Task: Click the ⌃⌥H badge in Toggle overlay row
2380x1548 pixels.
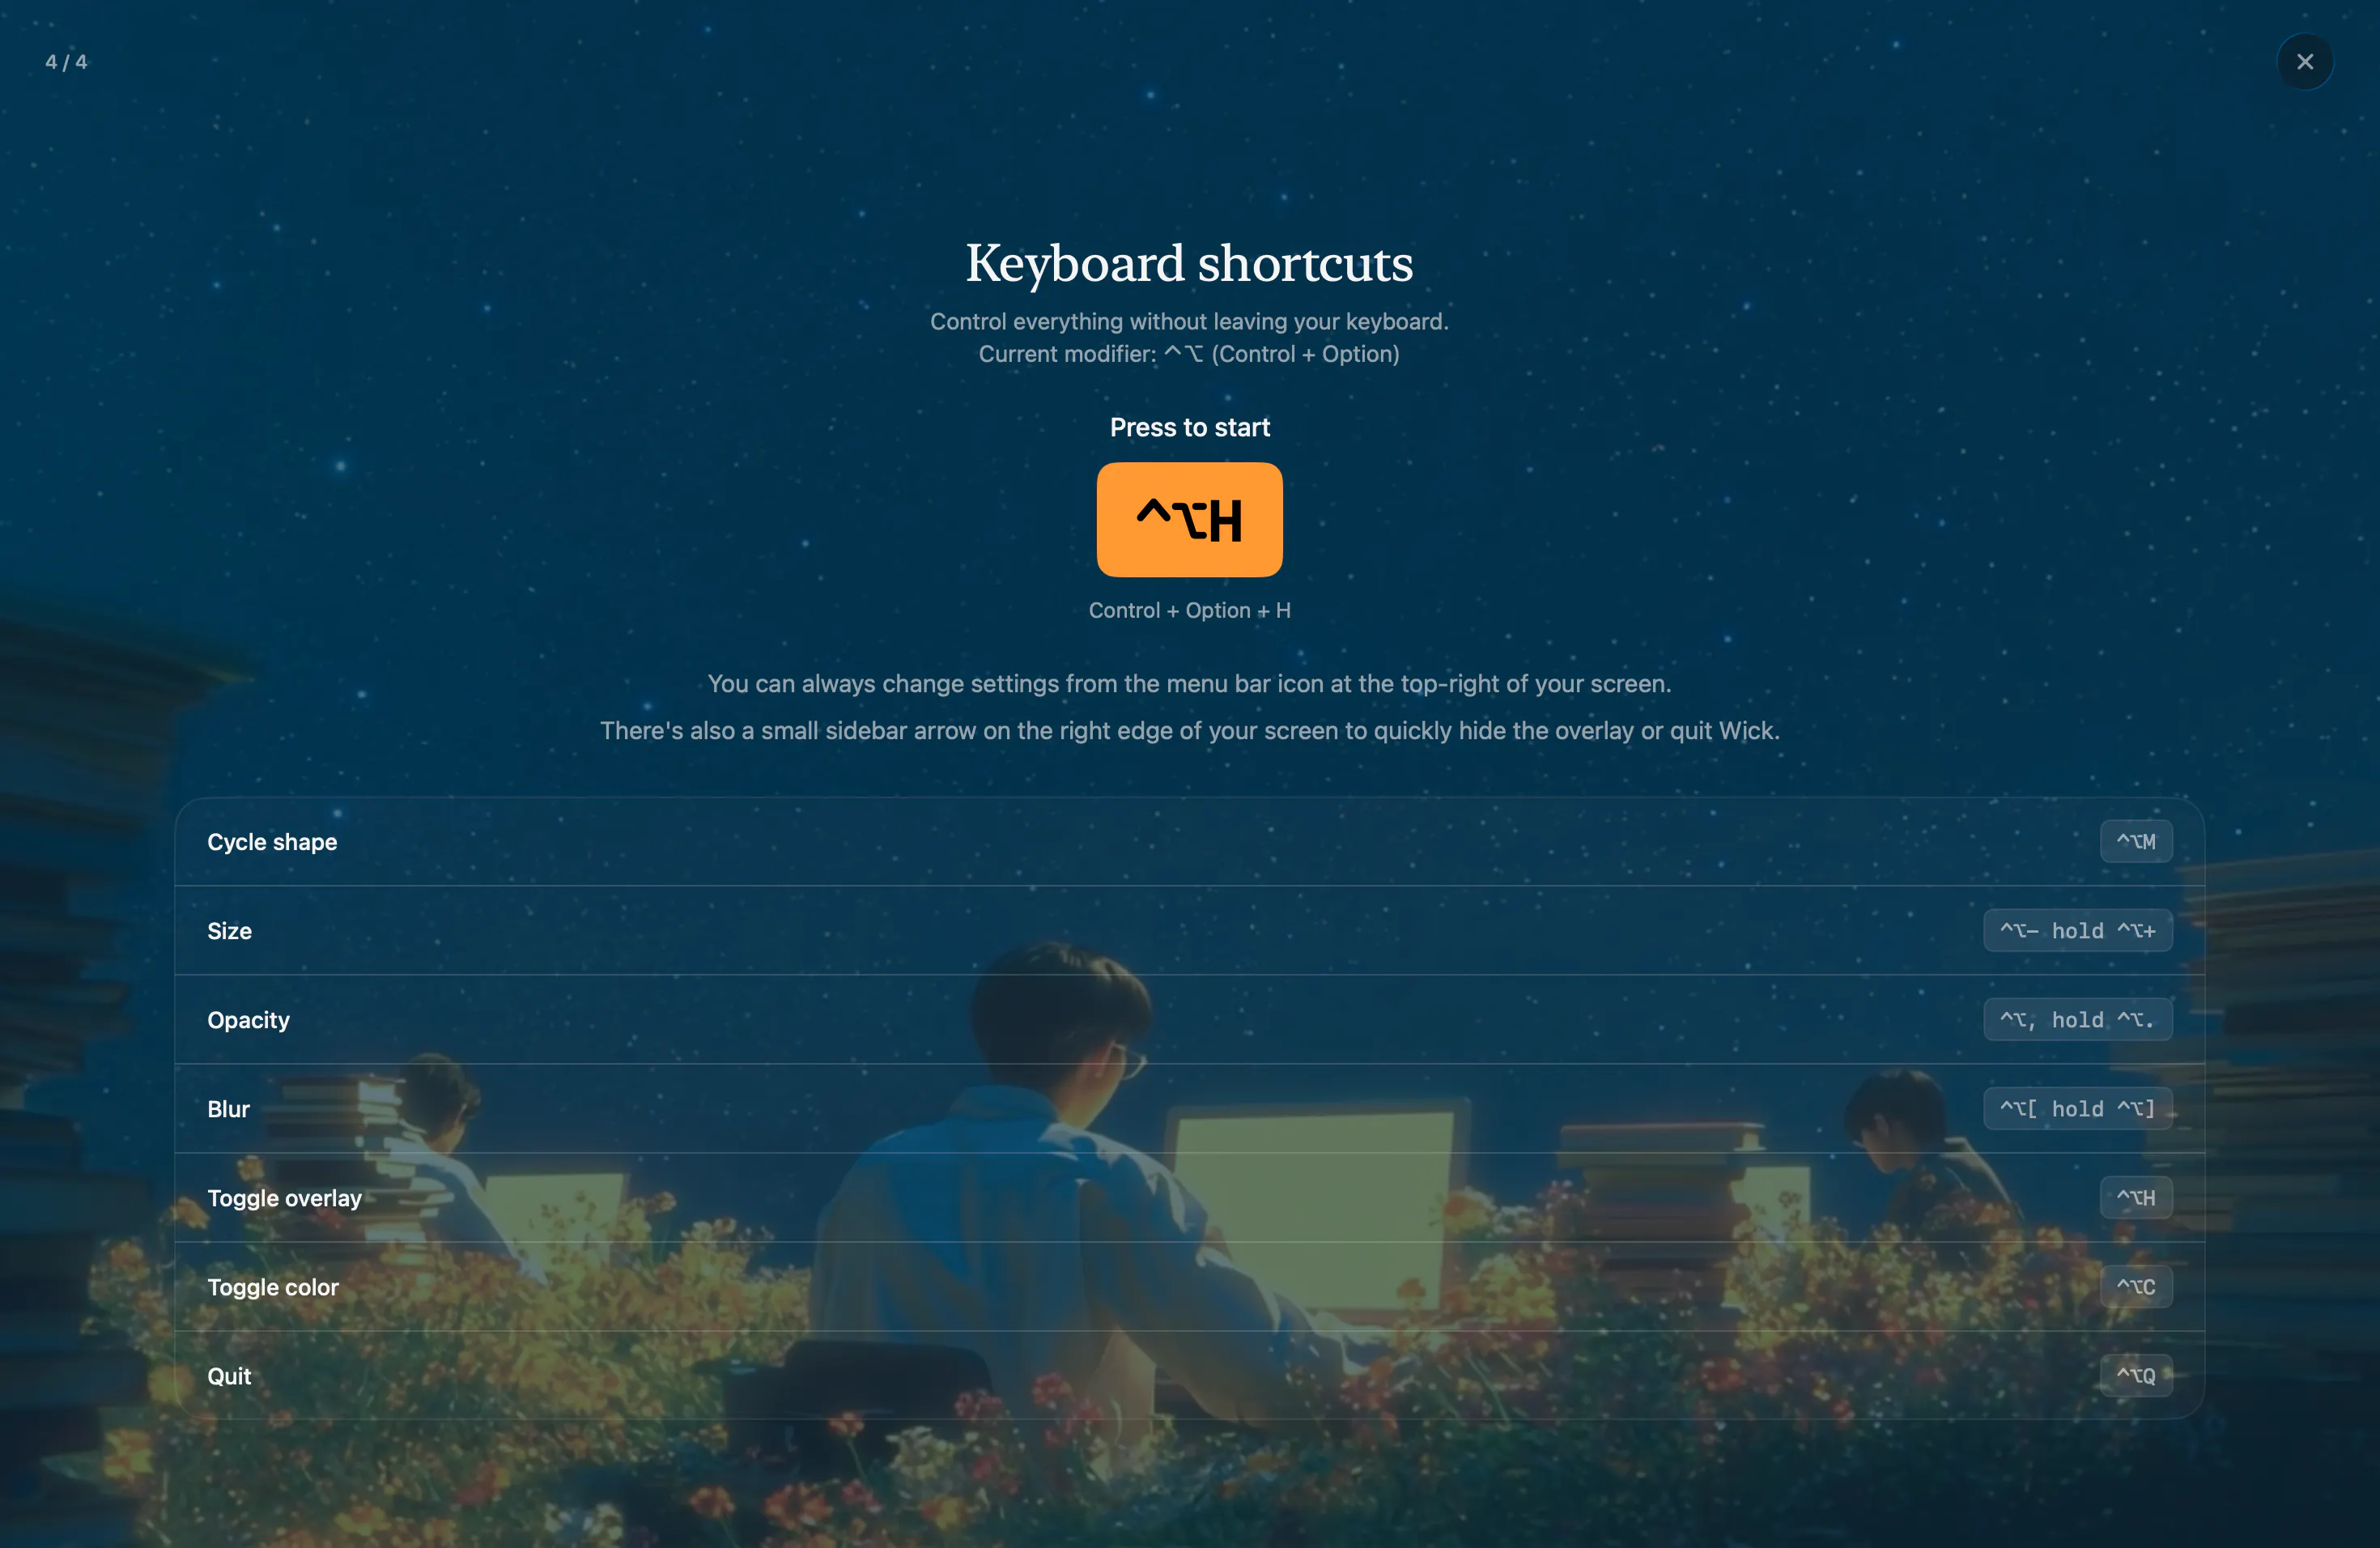Action: (x=2135, y=1198)
